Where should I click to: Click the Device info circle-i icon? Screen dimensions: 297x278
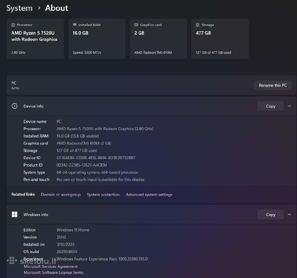click(x=15, y=106)
